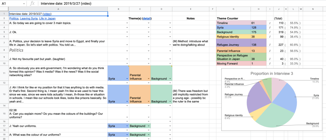Click the select-all corner box above row 1
Screen dimensions: 326x140
pos(4,9)
